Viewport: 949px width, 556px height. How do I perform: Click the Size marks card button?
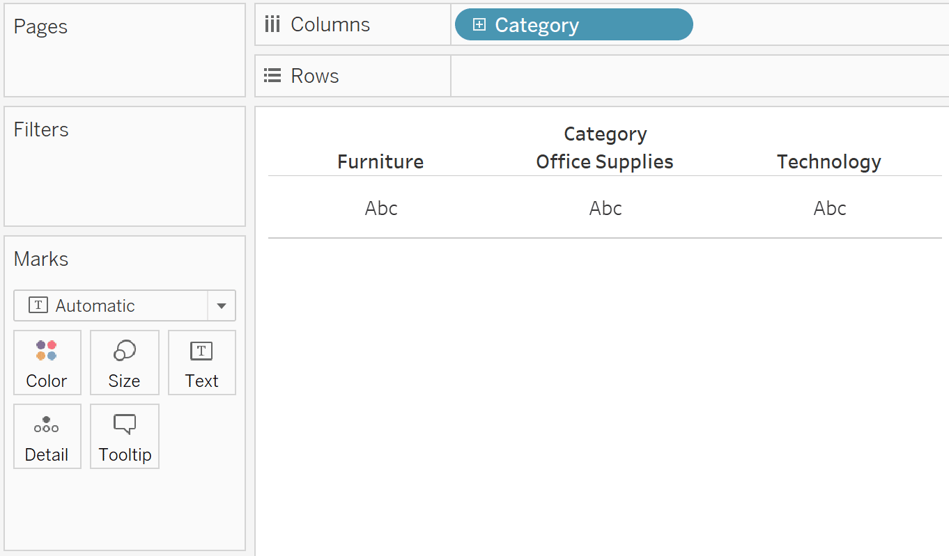pos(125,363)
